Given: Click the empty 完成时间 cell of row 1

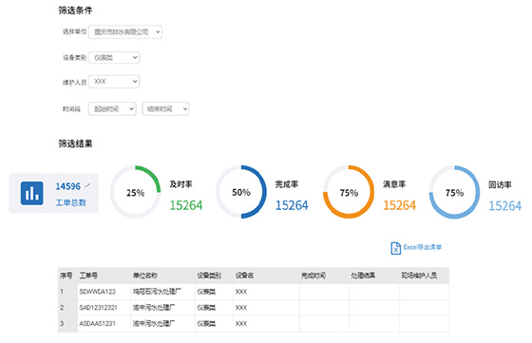Looking at the screenshot, I should click(x=324, y=292).
